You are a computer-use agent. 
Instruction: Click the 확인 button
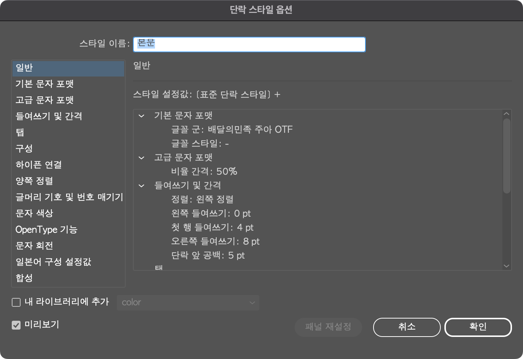tap(478, 327)
